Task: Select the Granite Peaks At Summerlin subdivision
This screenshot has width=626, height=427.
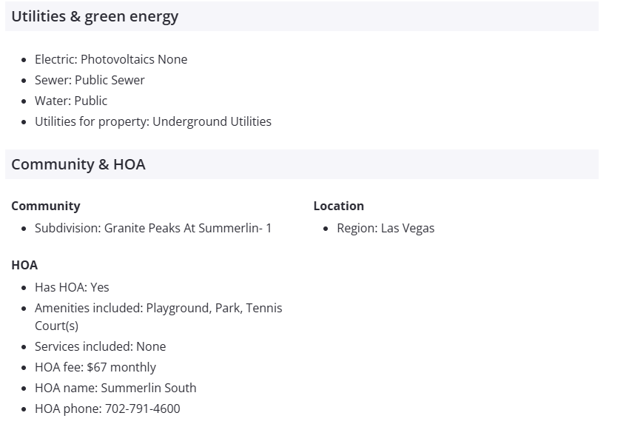Action: click(188, 228)
